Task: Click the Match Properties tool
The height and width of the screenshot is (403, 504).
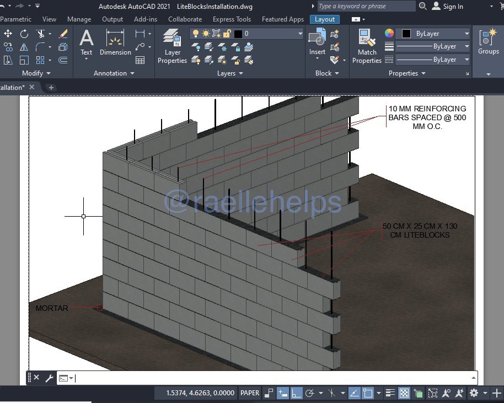Action: [x=367, y=46]
